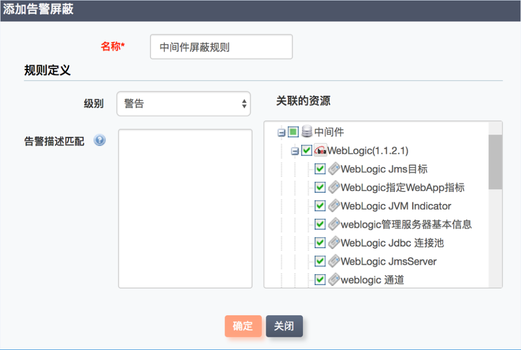The image size is (521, 350).
Task: Click the tag icon beside WebLogic Jdbc 连接池
Action: pos(333,242)
